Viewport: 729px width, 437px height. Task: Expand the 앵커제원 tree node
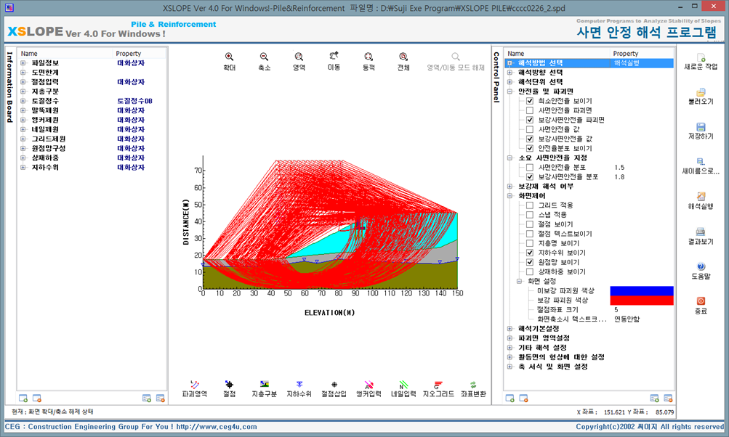tap(23, 120)
